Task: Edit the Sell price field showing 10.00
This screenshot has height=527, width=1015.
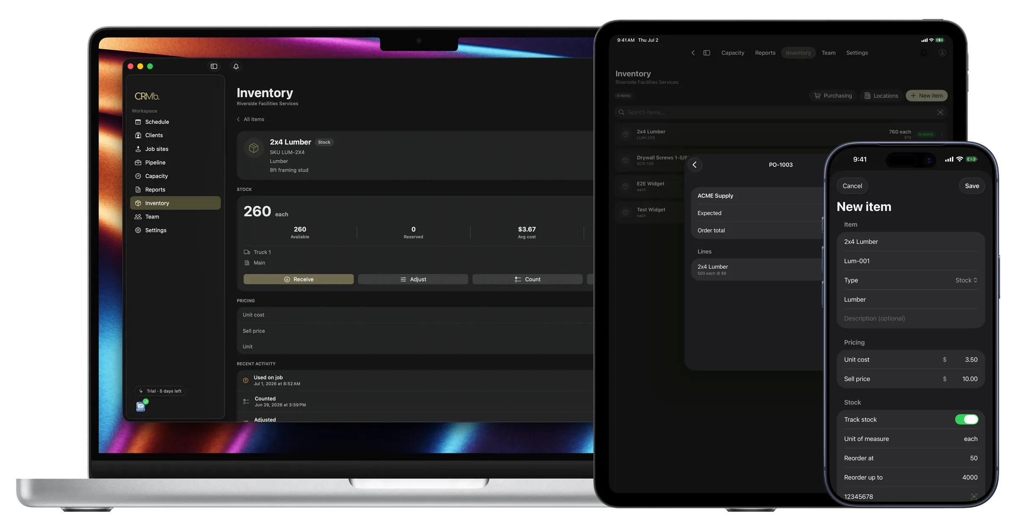Action: coord(911,379)
